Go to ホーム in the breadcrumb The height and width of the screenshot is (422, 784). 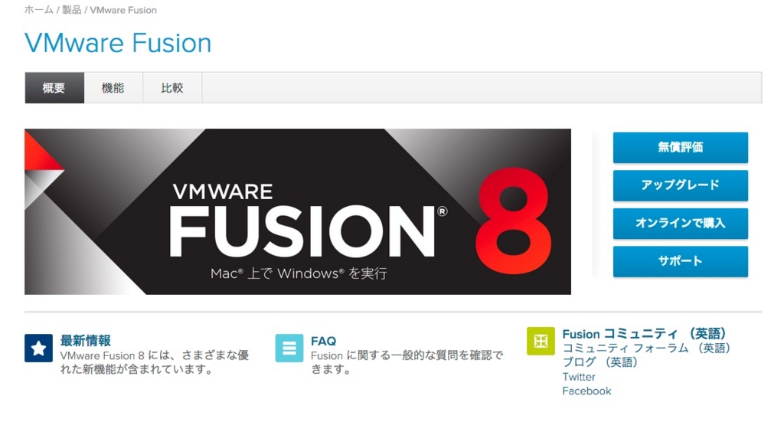pyautogui.click(x=39, y=10)
